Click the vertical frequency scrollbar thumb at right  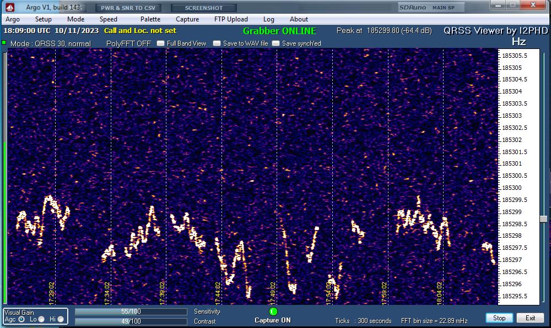click(x=543, y=219)
